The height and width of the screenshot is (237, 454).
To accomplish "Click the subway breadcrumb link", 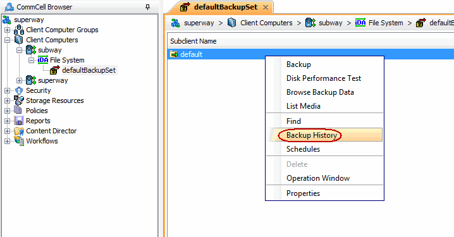I will point(330,23).
